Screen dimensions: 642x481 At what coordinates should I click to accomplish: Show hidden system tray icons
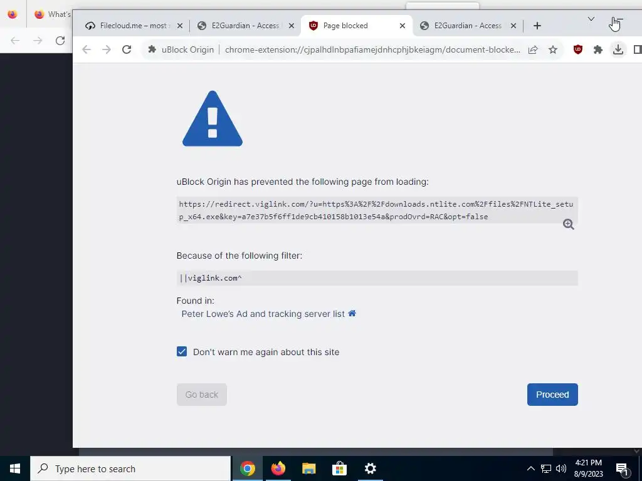pyautogui.click(x=530, y=468)
